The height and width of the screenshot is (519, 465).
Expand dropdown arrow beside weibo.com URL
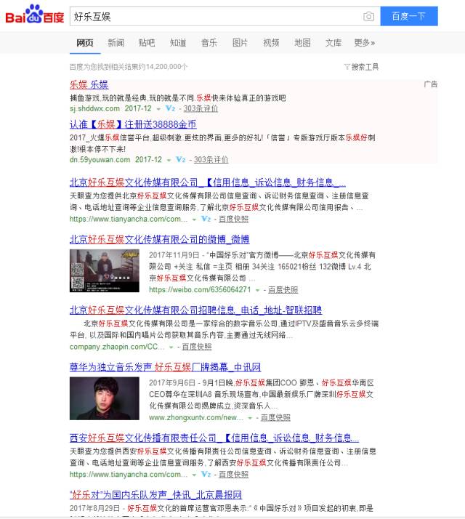click(x=257, y=290)
